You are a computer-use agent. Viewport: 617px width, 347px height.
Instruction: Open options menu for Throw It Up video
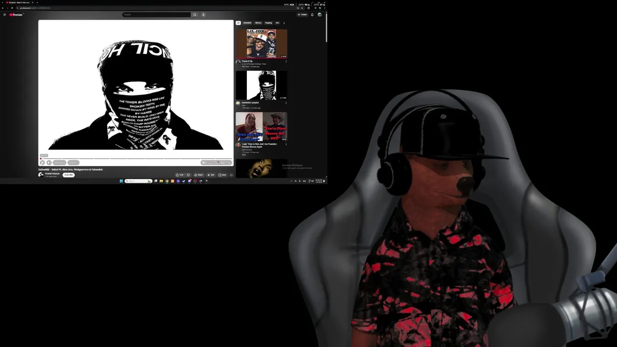pyautogui.click(x=286, y=61)
